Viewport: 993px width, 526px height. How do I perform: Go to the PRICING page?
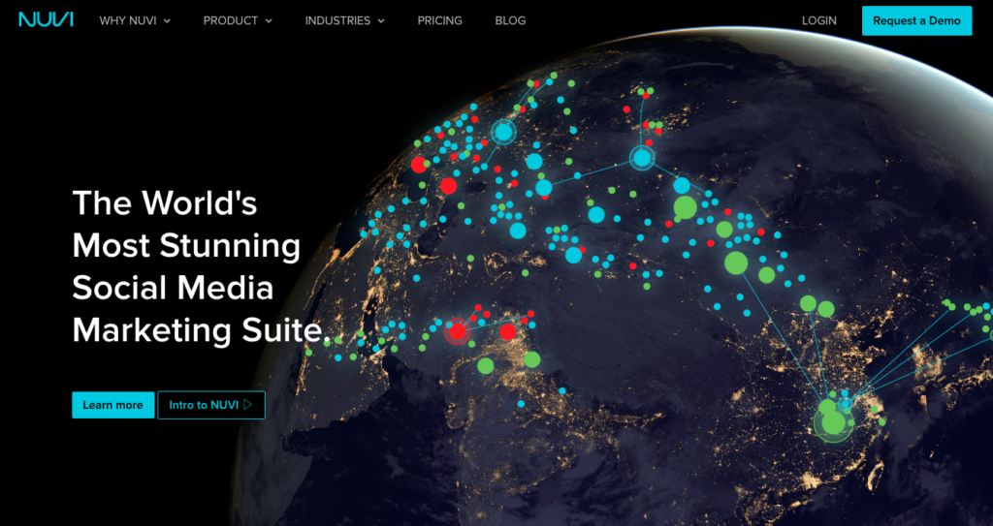point(439,21)
